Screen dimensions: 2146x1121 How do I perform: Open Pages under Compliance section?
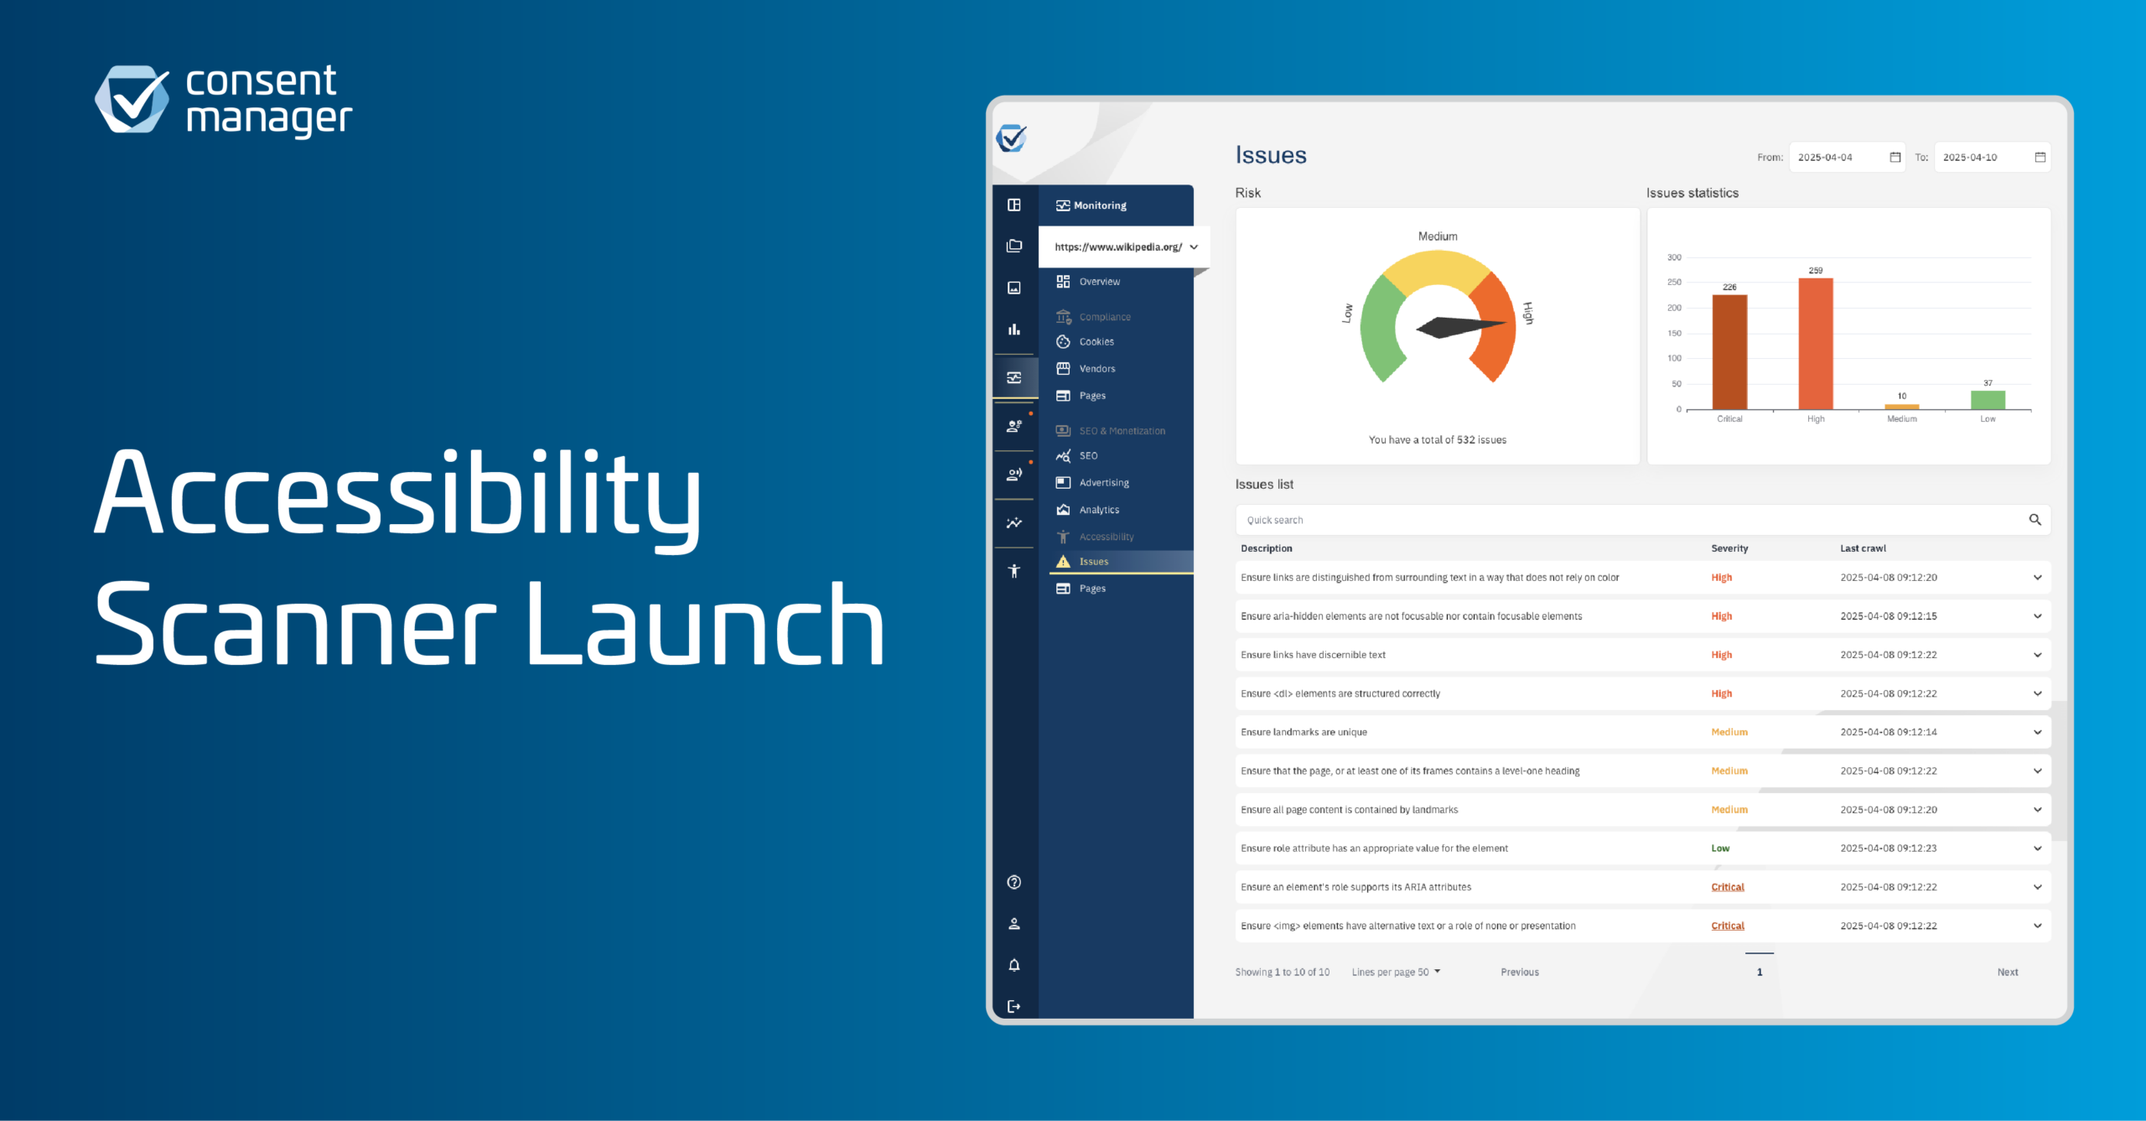[x=1081, y=396]
